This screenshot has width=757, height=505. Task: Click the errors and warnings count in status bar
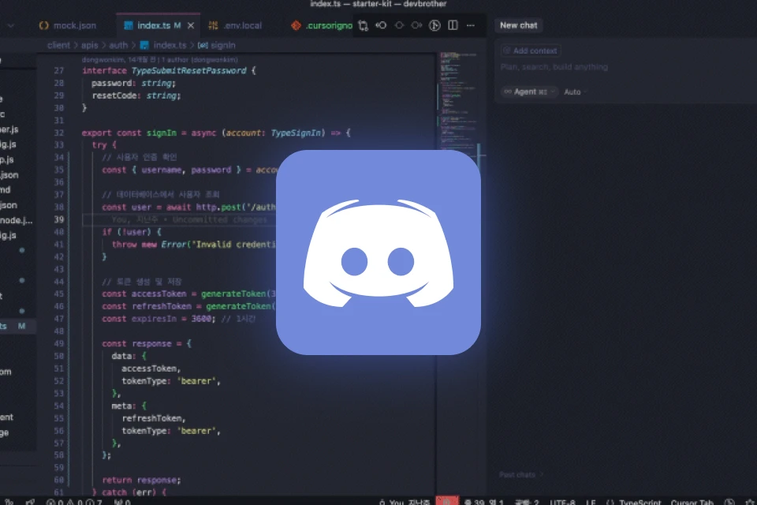click(x=74, y=502)
